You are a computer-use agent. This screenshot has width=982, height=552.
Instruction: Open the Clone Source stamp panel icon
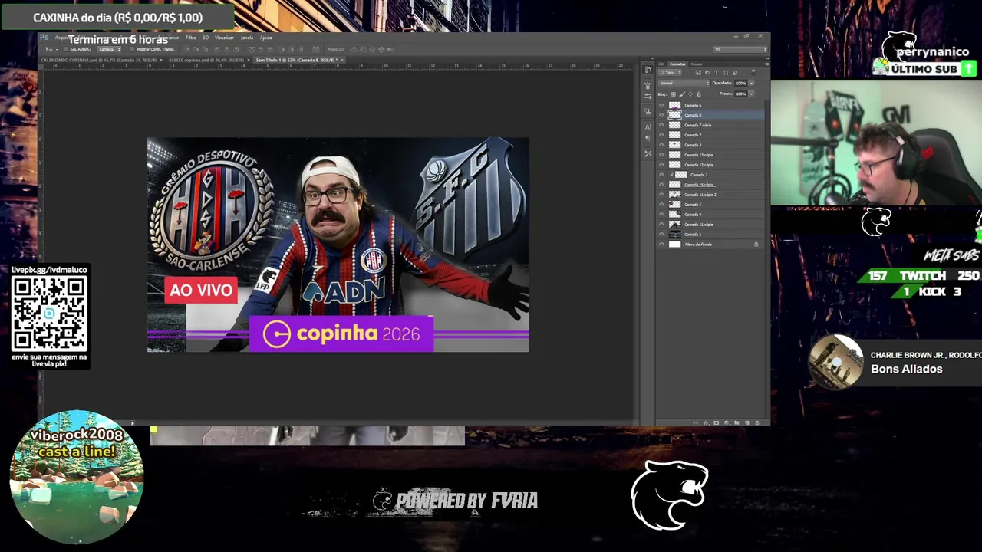coord(648,111)
